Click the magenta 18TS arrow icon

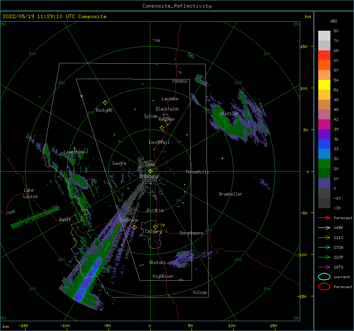324,267
